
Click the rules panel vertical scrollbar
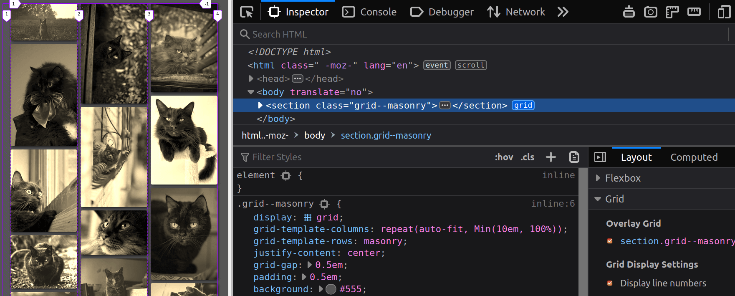[583, 232]
